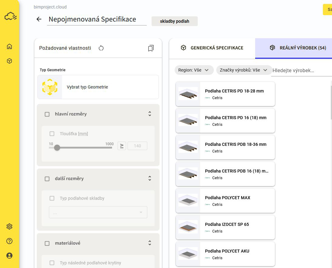Open the help question mark icon

(x=9, y=241)
